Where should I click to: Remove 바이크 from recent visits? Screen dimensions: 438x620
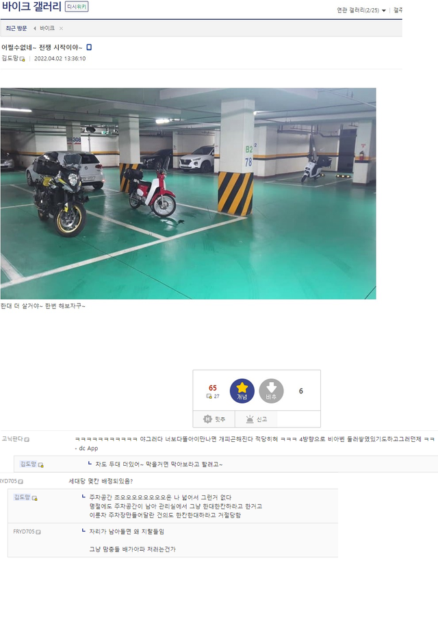(61, 29)
